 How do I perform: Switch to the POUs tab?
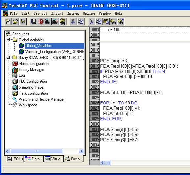tap(15, 159)
